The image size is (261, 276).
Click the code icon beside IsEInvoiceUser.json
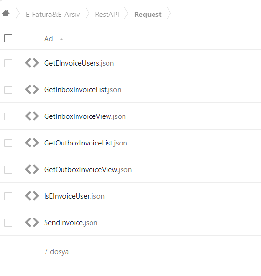pos(32,196)
